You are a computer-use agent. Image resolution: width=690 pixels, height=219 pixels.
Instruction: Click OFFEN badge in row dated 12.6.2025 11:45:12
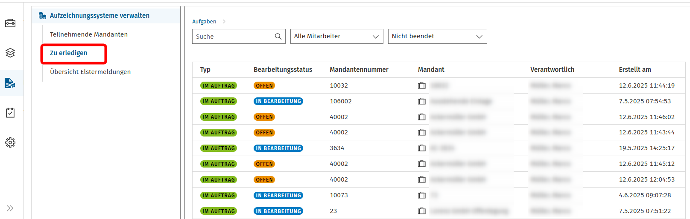pyautogui.click(x=264, y=164)
